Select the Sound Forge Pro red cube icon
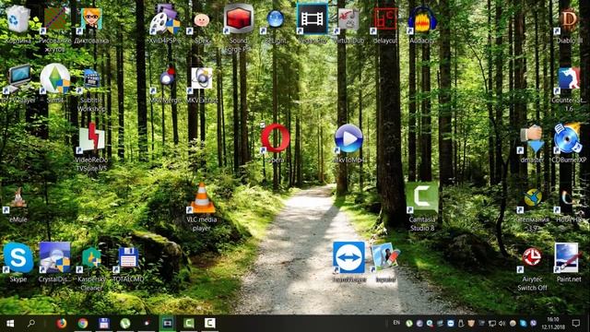The width and height of the screenshot is (590, 332). pos(238,18)
